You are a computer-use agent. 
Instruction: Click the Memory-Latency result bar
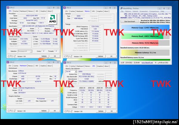[x=145, y=53]
